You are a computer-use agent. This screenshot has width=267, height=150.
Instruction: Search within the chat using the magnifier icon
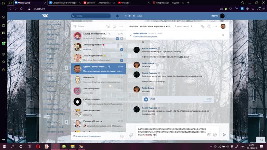[209, 26]
